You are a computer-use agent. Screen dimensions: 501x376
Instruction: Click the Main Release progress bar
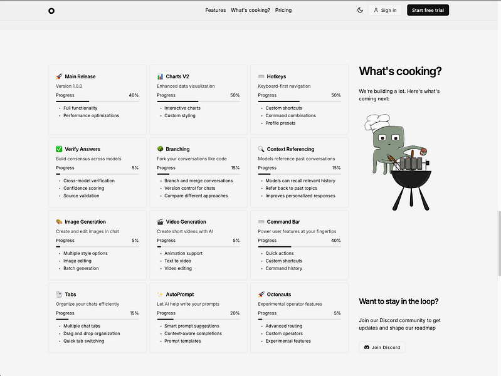[x=97, y=101]
